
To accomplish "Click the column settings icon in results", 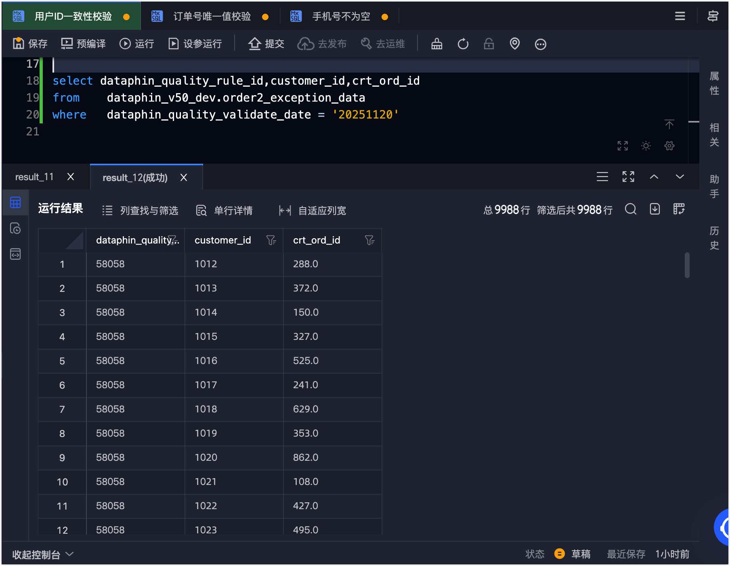I will click(679, 209).
